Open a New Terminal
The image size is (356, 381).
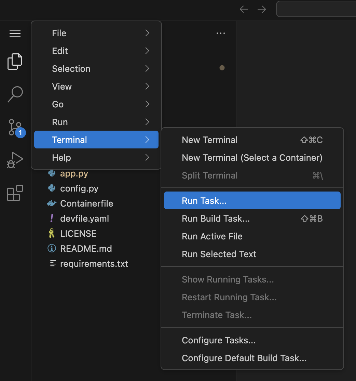coord(209,140)
